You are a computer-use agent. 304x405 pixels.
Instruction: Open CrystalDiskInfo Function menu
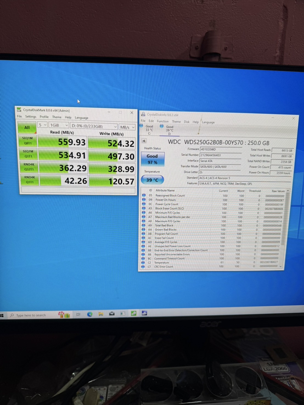[163, 121]
